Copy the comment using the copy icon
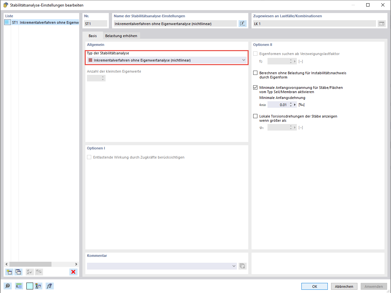The height and width of the screenshot is (293, 391). tap(242, 266)
